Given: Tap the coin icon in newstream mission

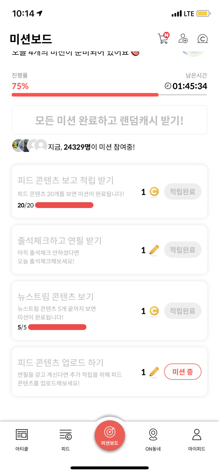Looking at the screenshot, I should click(154, 311).
